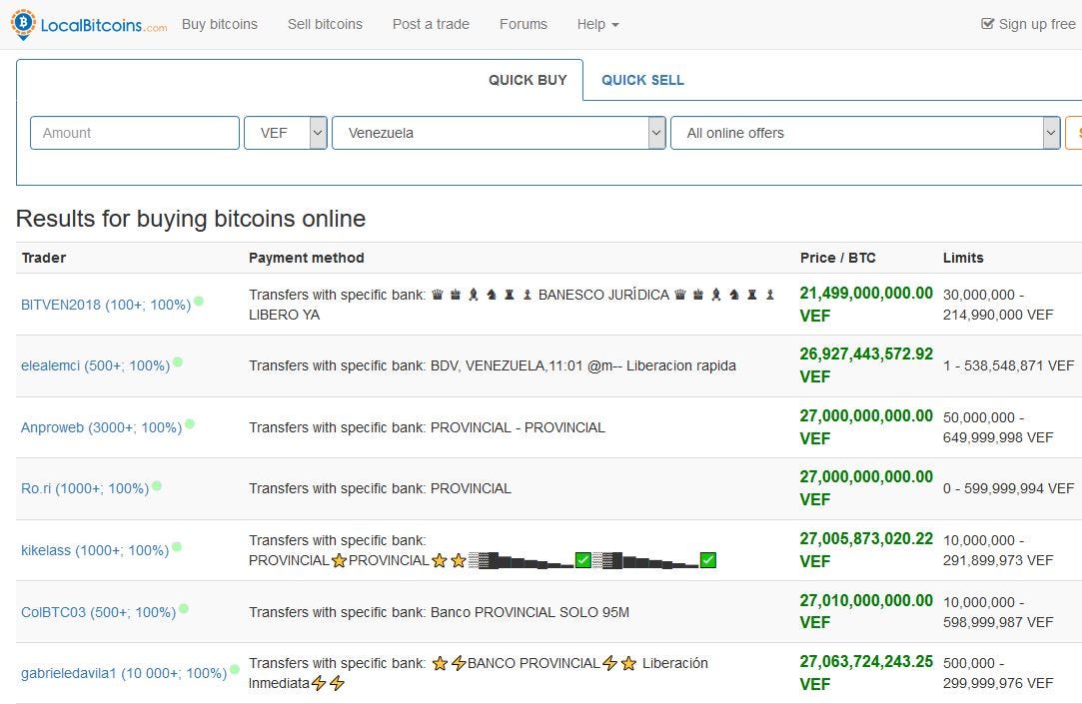This screenshot has width=1082, height=704.
Task: Open trader Anproweb profile
Action: click(102, 427)
